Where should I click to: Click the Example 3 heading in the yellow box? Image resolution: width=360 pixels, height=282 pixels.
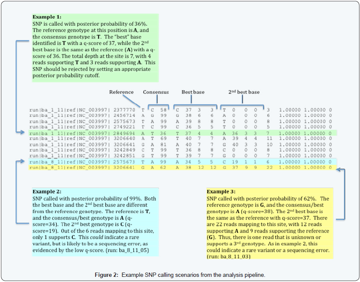pos(221,191)
